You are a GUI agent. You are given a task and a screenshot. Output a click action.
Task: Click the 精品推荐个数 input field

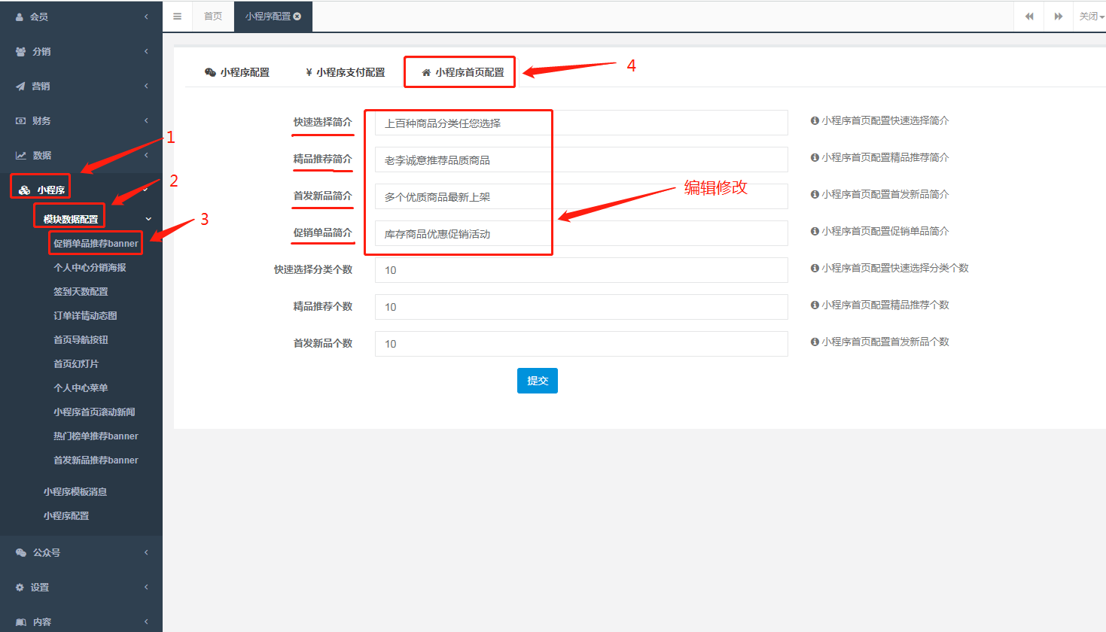click(x=581, y=307)
